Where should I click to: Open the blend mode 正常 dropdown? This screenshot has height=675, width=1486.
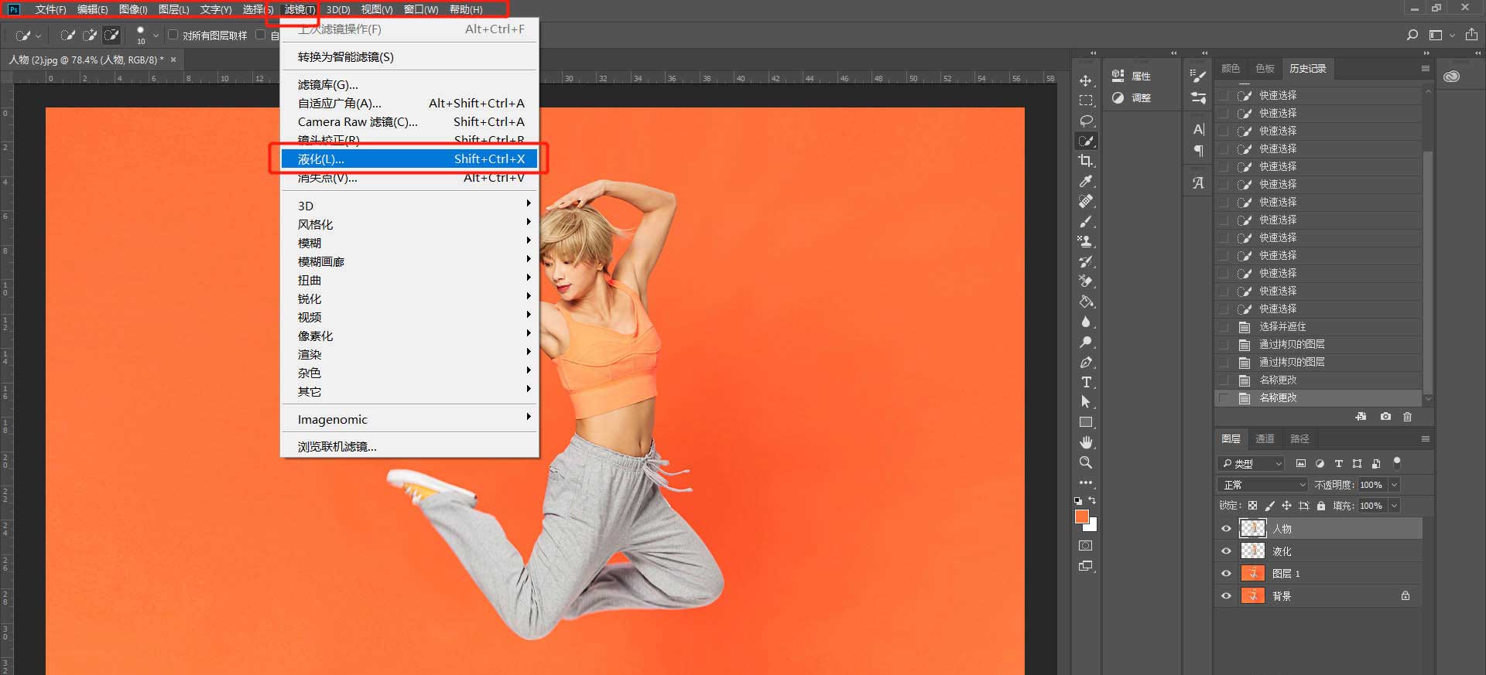click(x=1262, y=485)
